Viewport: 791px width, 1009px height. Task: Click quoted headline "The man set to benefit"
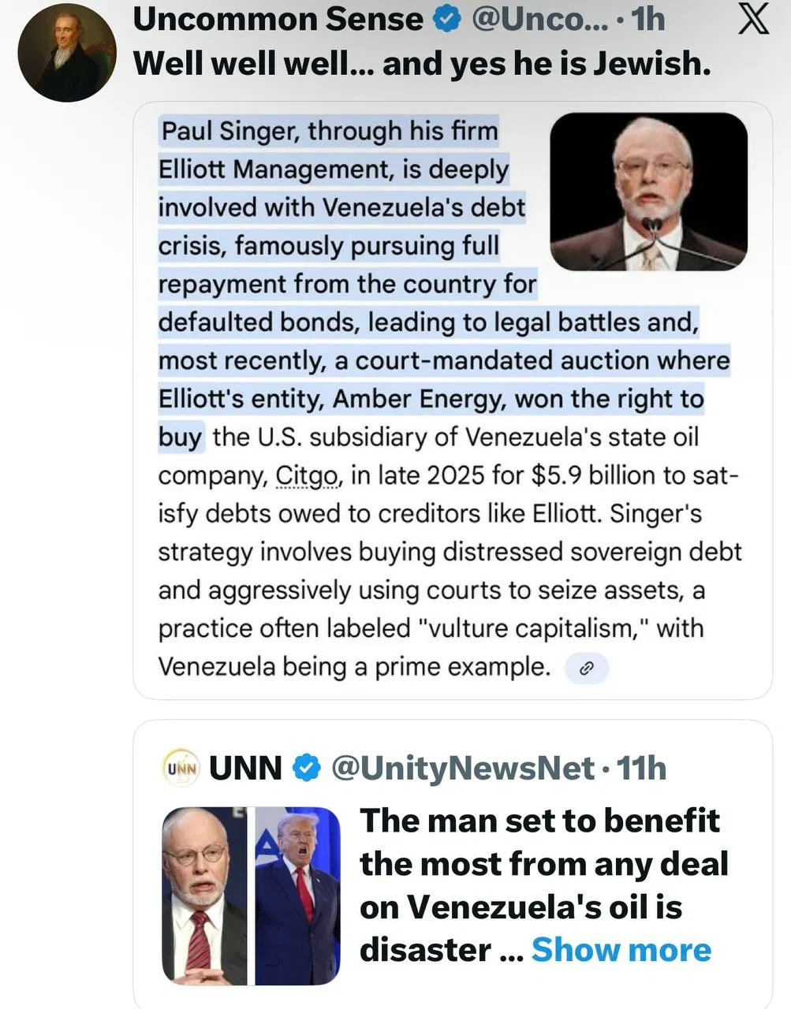click(539, 821)
